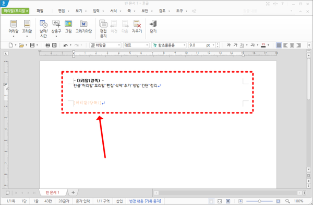
Task: Toggle justify alignment
Action: tap(279, 45)
